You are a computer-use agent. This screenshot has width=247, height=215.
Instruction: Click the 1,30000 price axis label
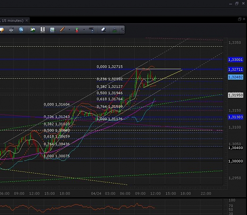coord(236,161)
